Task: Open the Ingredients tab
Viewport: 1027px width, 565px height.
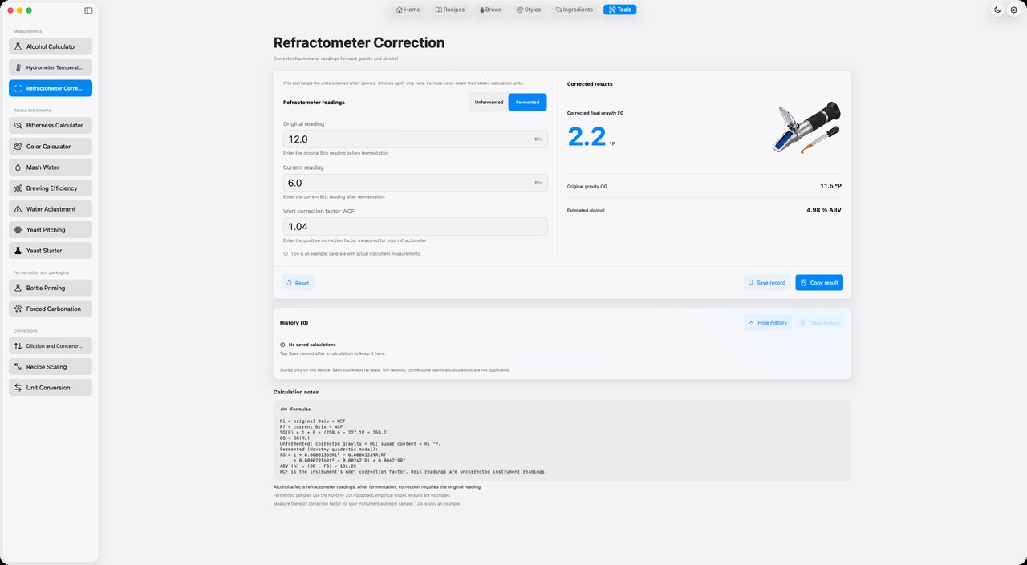Action: 574,10
